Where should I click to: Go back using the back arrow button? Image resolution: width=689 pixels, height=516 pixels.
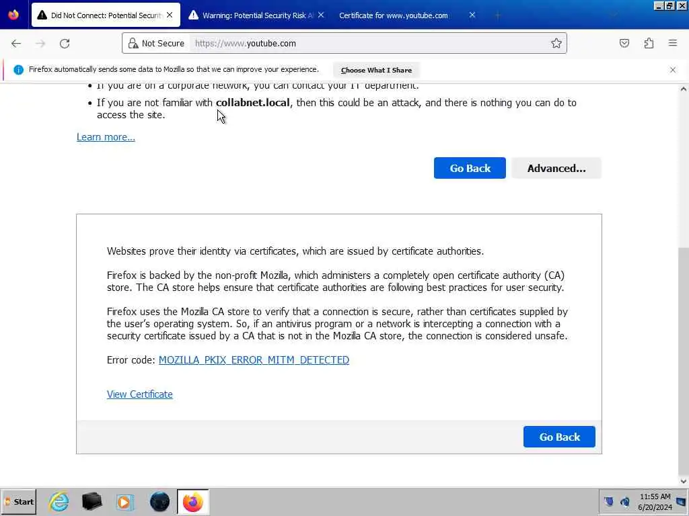(x=16, y=43)
